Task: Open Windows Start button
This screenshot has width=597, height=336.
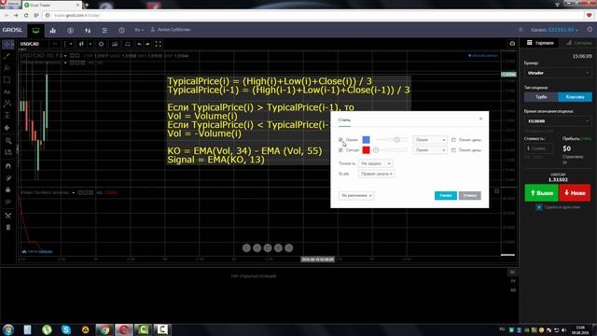Action: (8, 329)
